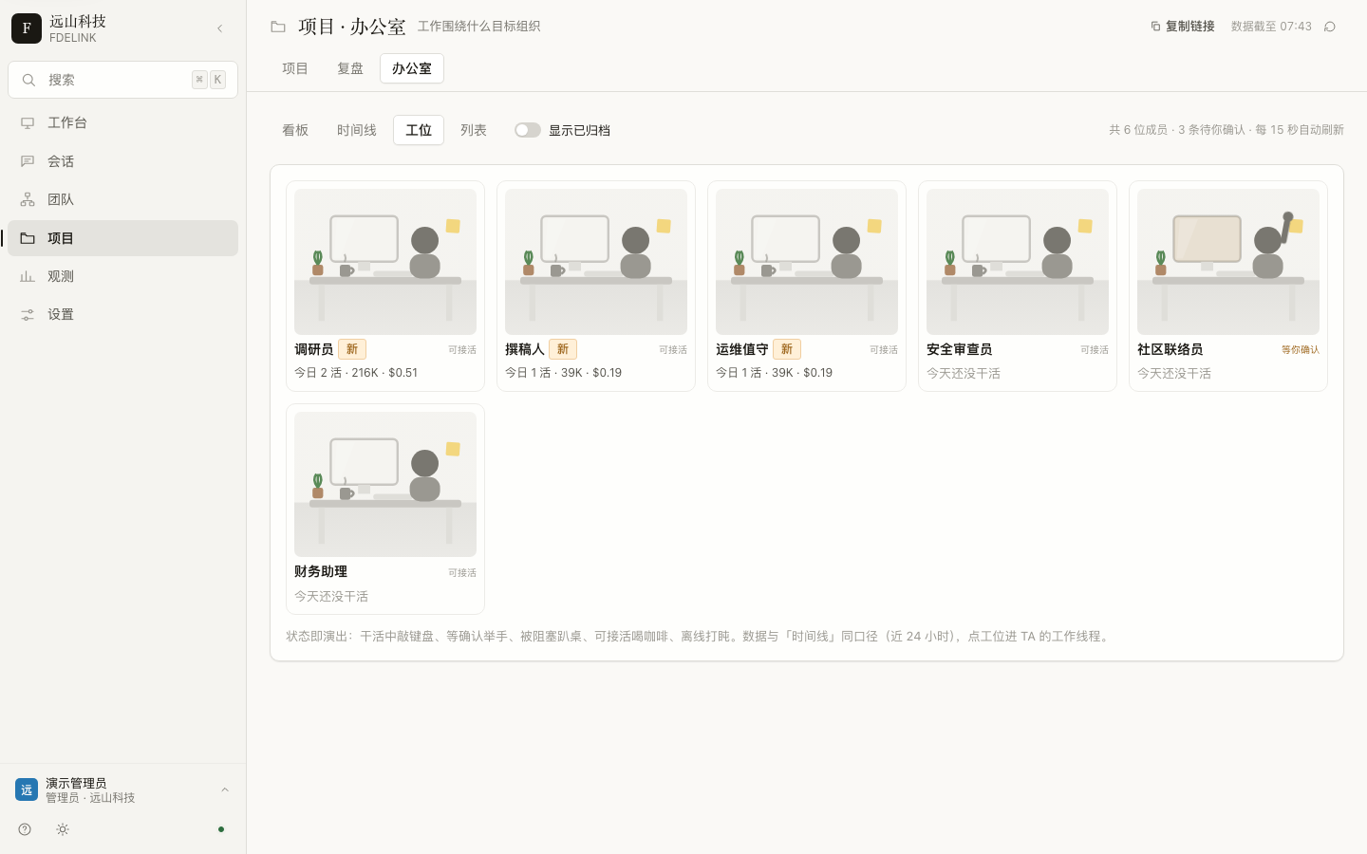Switch to the top 项目 tab
Viewport: 1367px width, 854px height.
pyautogui.click(x=295, y=68)
